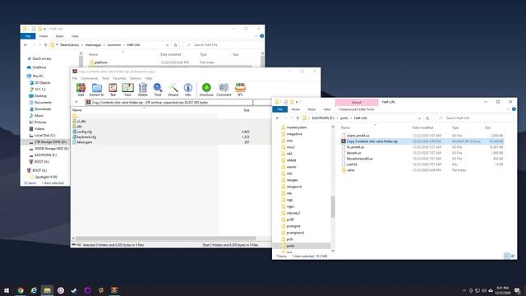526x296 pixels.
Task: Click the Extract To icon in WinRAR
Action: tap(97, 90)
